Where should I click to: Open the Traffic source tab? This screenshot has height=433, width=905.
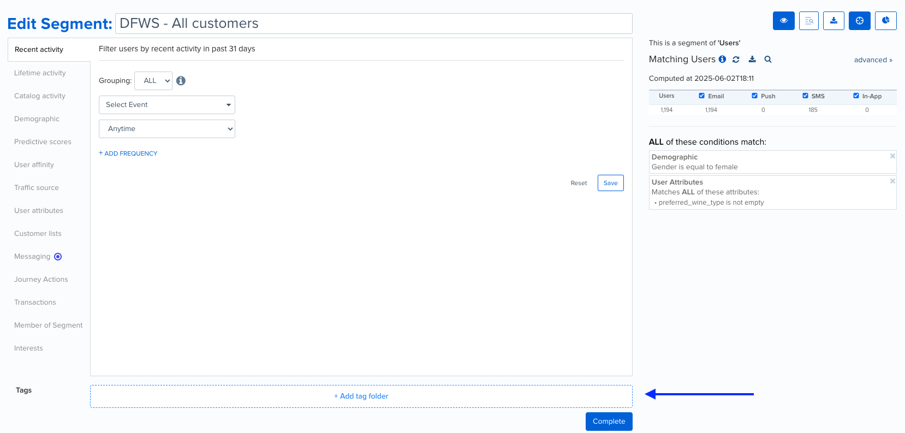click(37, 188)
